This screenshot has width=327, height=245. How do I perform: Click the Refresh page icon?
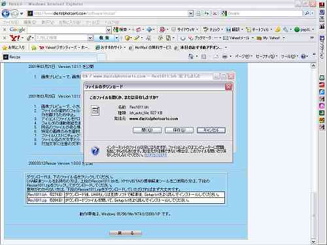coord(206,14)
